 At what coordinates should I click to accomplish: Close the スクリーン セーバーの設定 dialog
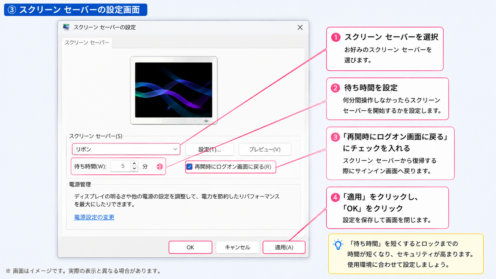[300, 27]
